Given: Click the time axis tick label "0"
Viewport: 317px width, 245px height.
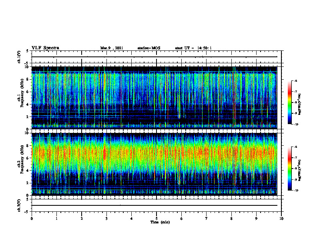Looking at the screenshot, I should (x=32, y=219).
